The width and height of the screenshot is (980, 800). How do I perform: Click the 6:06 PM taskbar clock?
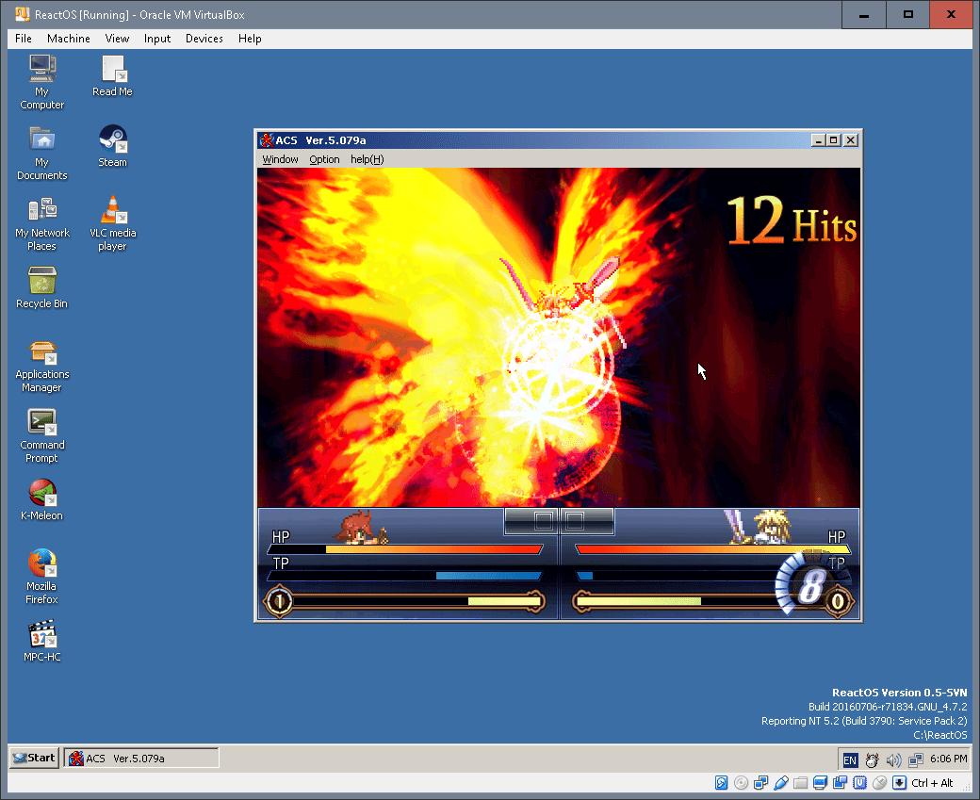[x=948, y=759]
